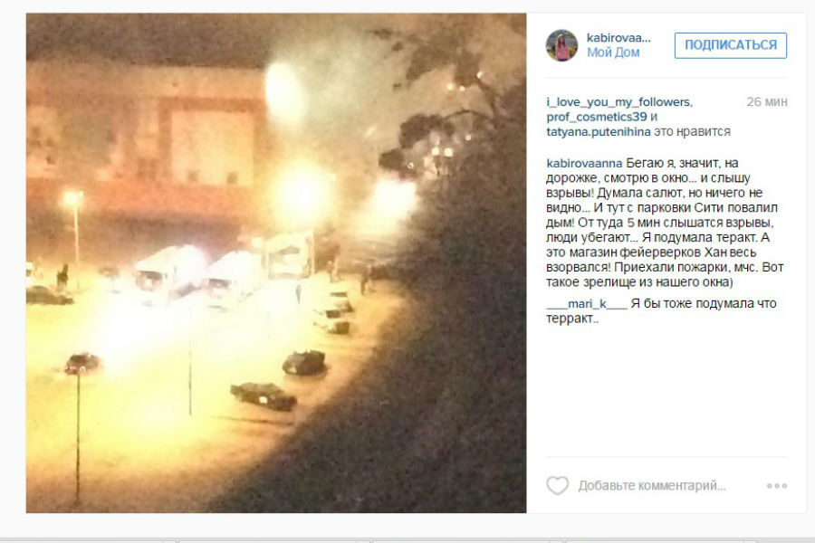
Task: Open kabirovaanna username in caption
Action: click(x=584, y=163)
